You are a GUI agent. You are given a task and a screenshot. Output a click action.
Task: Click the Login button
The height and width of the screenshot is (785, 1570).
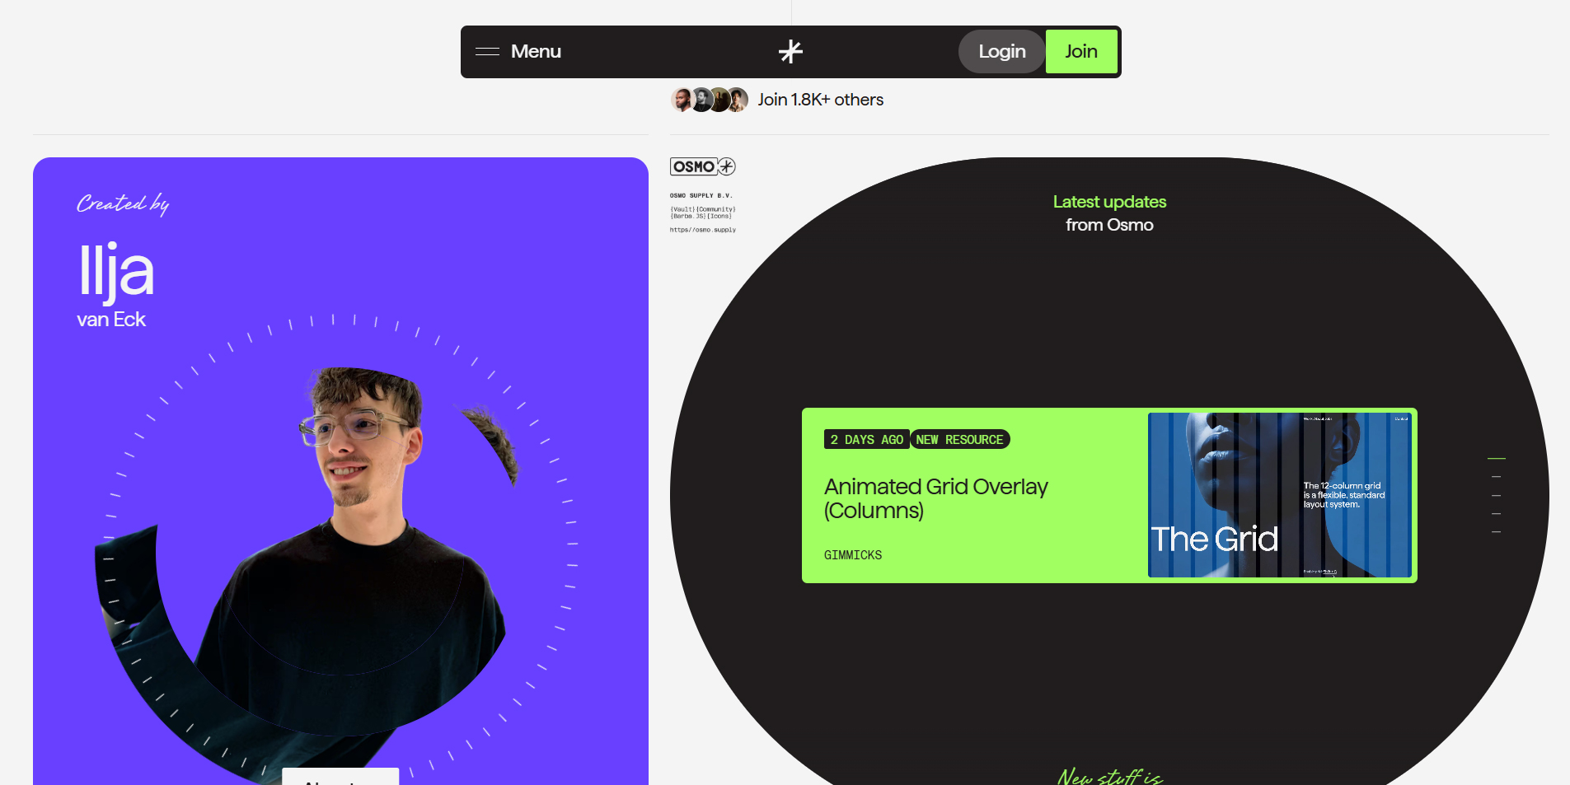coord(1002,51)
